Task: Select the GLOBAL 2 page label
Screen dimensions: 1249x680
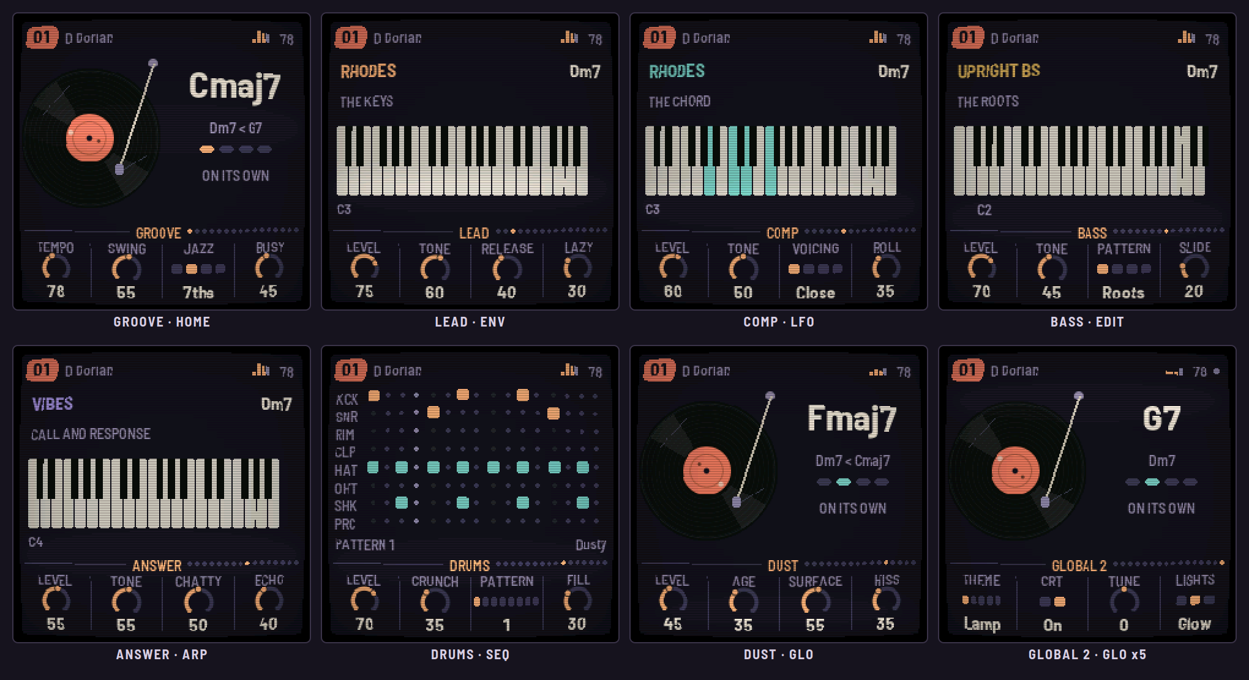Action: tap(1079, 566)
